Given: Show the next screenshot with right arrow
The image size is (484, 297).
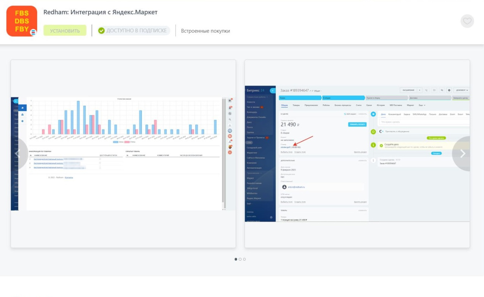Looking at the screenshot, I should [x=462, y=154].
